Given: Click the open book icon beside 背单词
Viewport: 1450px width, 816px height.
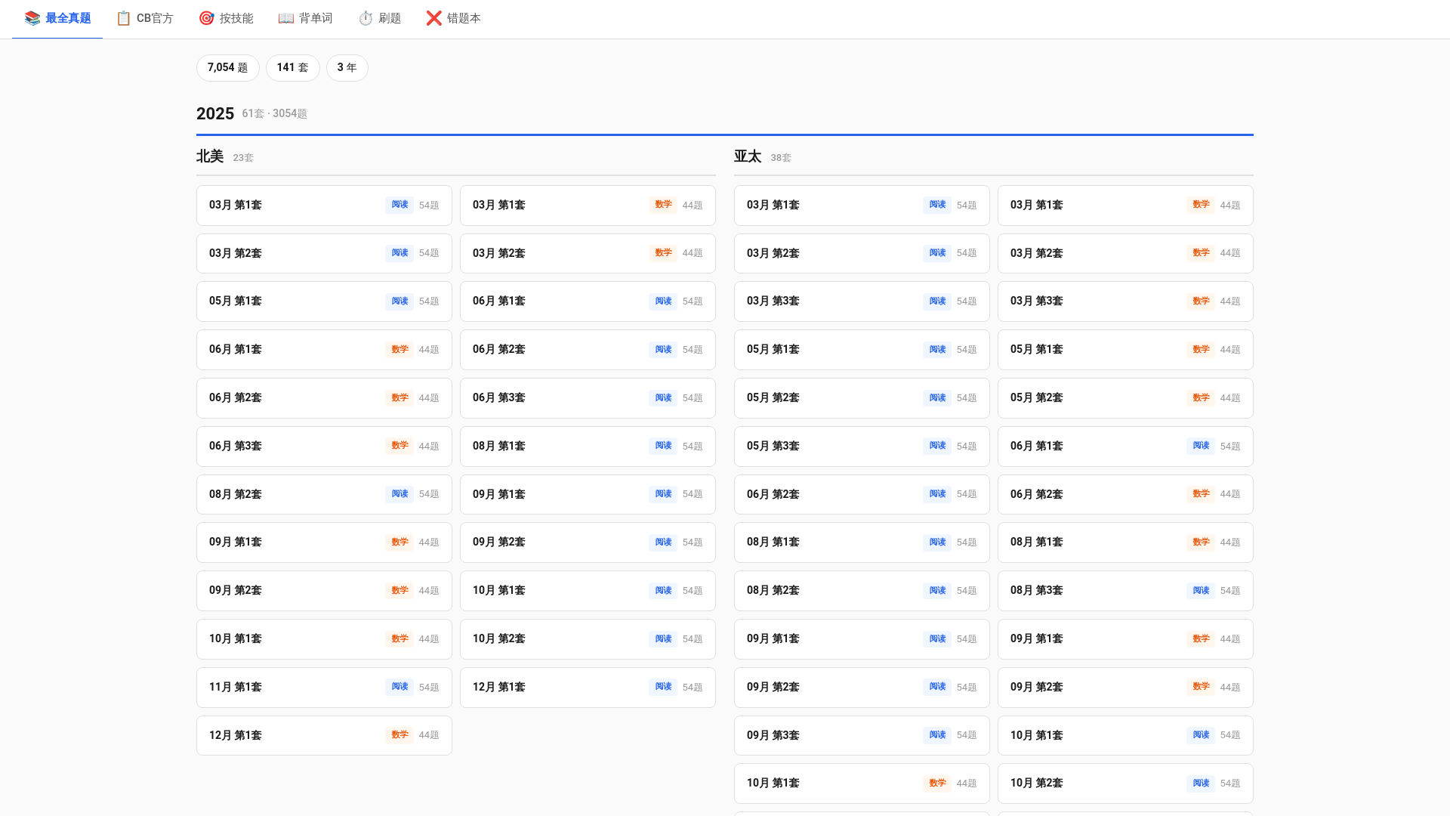Looking at the screenshot, I should [285, 18].
